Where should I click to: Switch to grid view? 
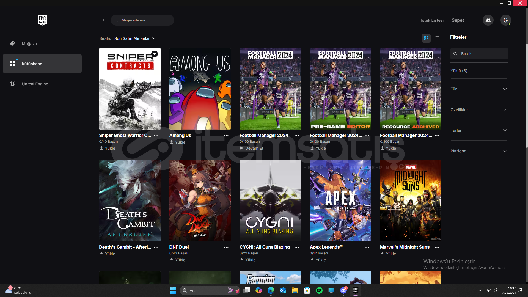click(x=426, y=38)
